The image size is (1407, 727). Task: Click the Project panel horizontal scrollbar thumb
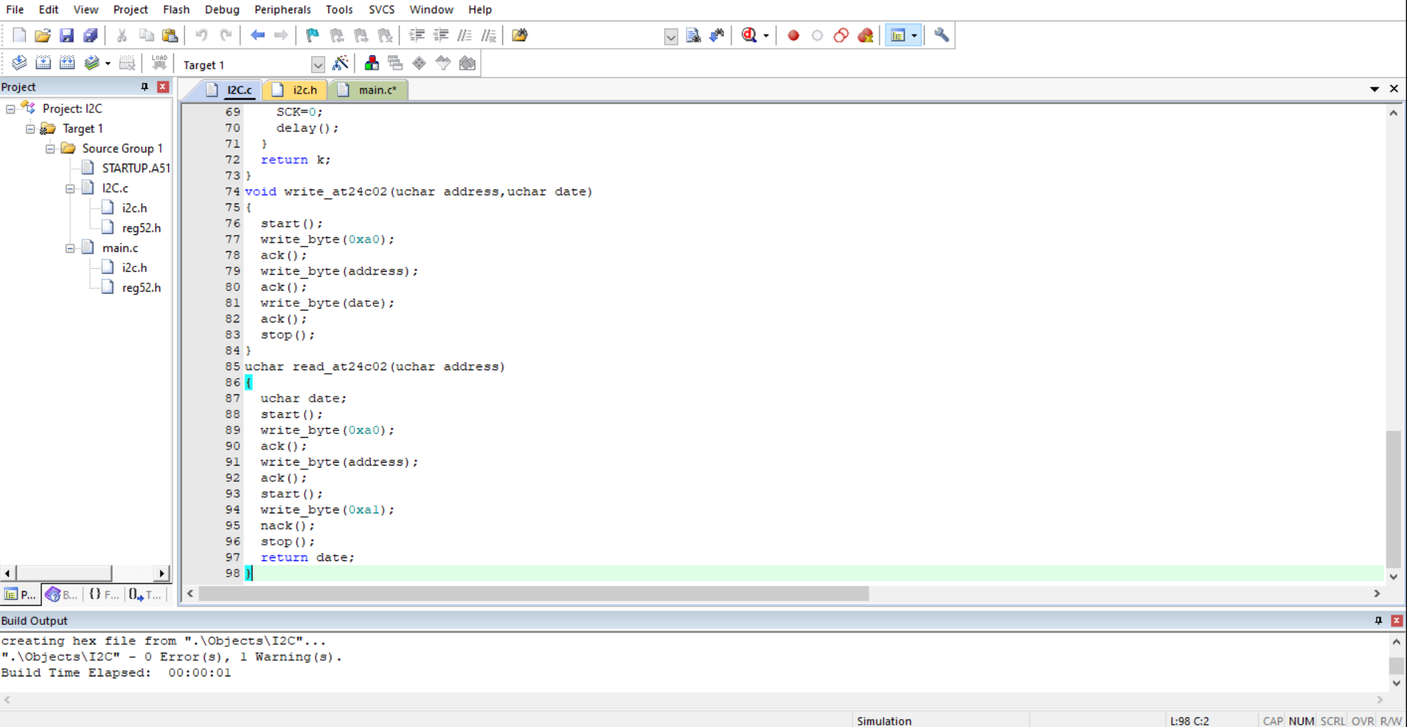(64, 573)
